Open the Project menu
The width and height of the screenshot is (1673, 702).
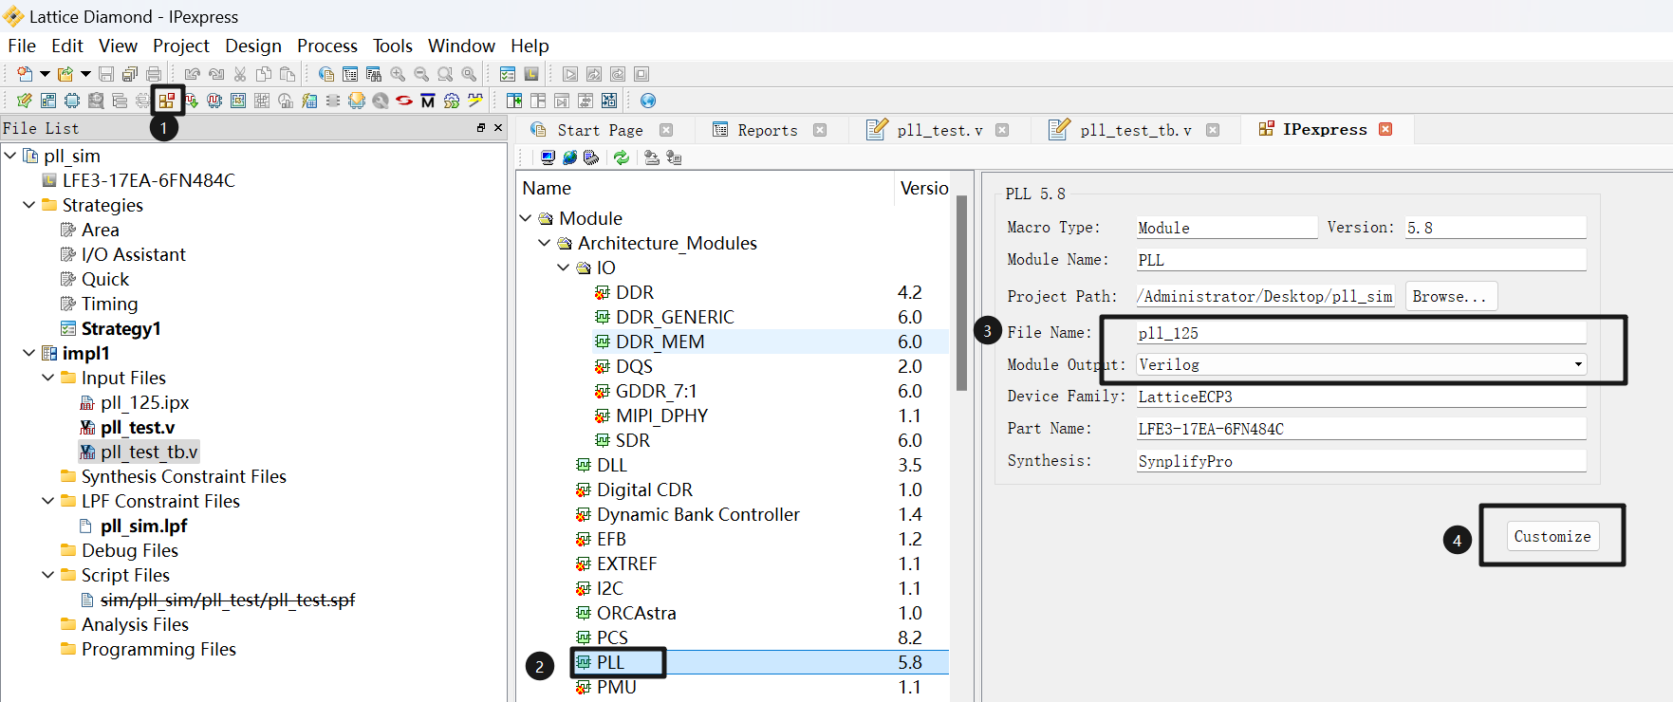click(180, 46)
